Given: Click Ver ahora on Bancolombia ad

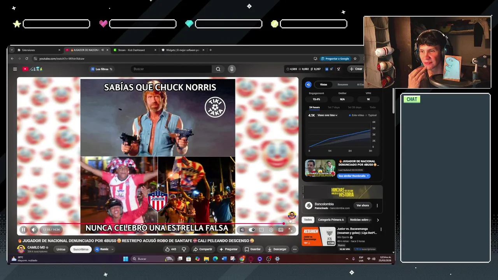Looking at the screenshot, I should (x=363, y=205).
